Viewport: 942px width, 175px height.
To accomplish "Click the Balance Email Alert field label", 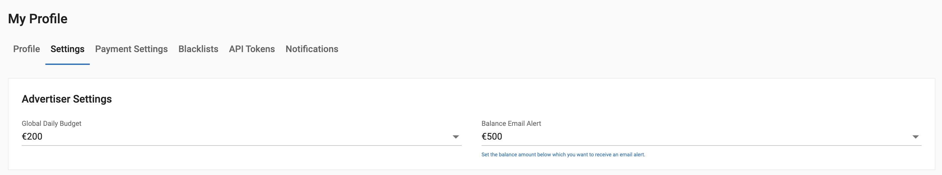I will click(x=511, y=124).
